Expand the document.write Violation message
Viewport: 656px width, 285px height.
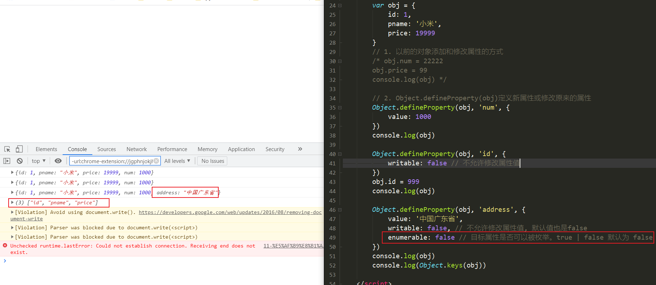coord(12,212)
